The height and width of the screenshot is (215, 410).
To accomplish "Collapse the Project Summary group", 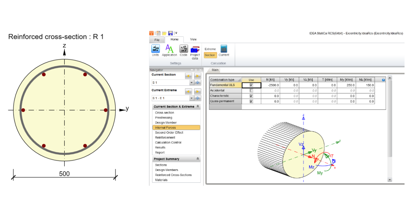I will (197, 159).
